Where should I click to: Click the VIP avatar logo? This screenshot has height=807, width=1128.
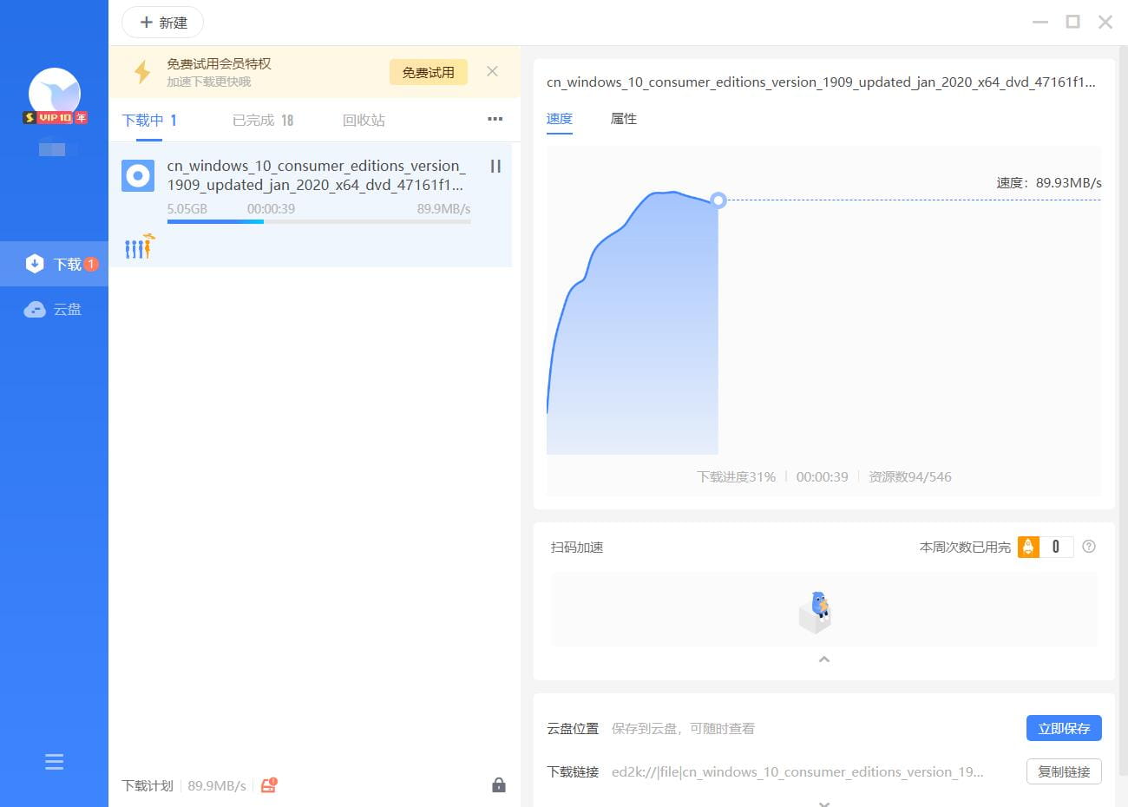55,94
